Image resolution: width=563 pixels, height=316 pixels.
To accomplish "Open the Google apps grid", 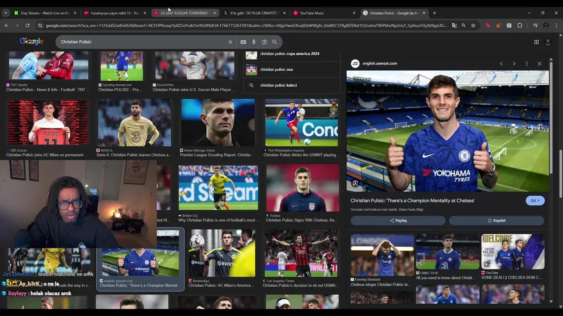I will pos(536,42).
